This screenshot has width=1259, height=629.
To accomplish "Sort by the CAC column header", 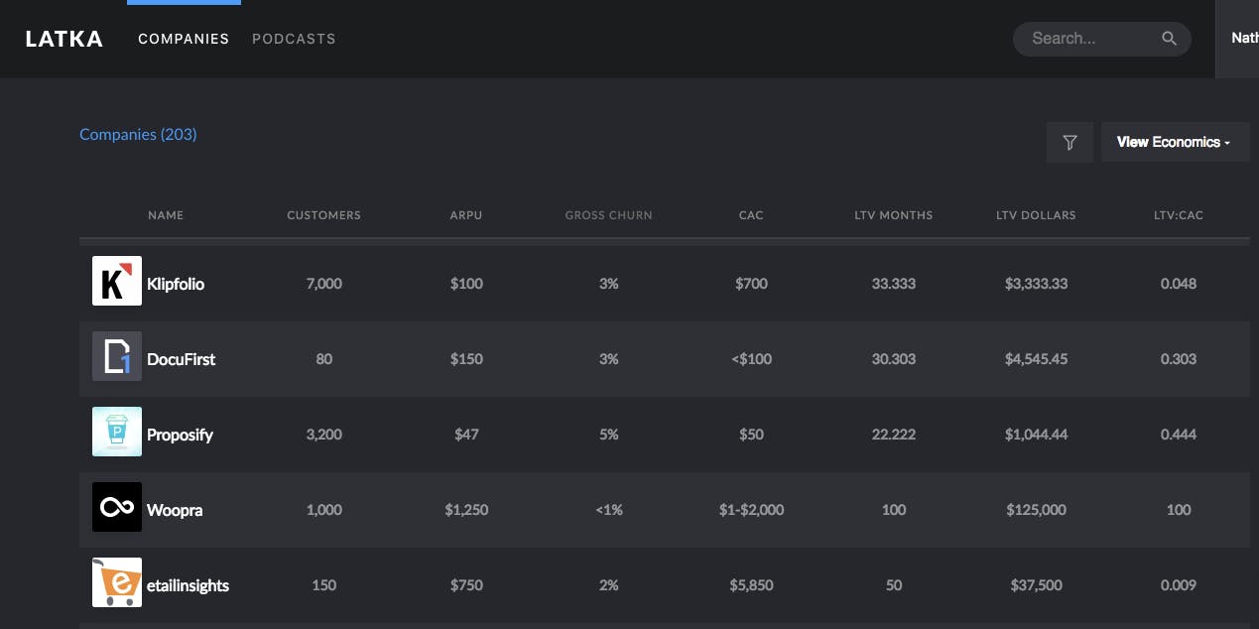I will tap(751, 215).
